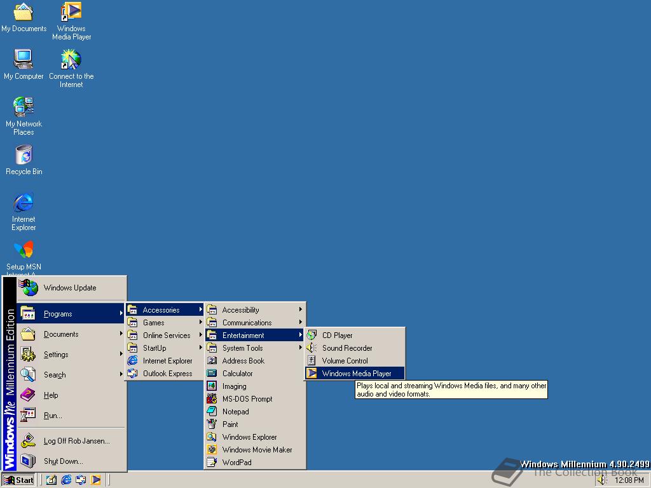Open Help from Start menu
This screenshot has width=651, height=488.
pos(71,395)
